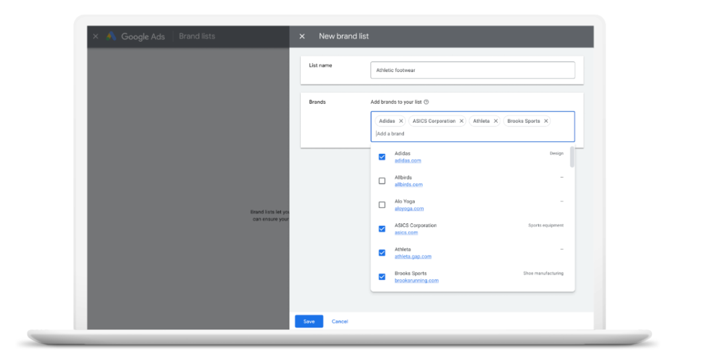Click the Adidas chip label
Screen dimensions: 714x350
(x=387, y=121)
